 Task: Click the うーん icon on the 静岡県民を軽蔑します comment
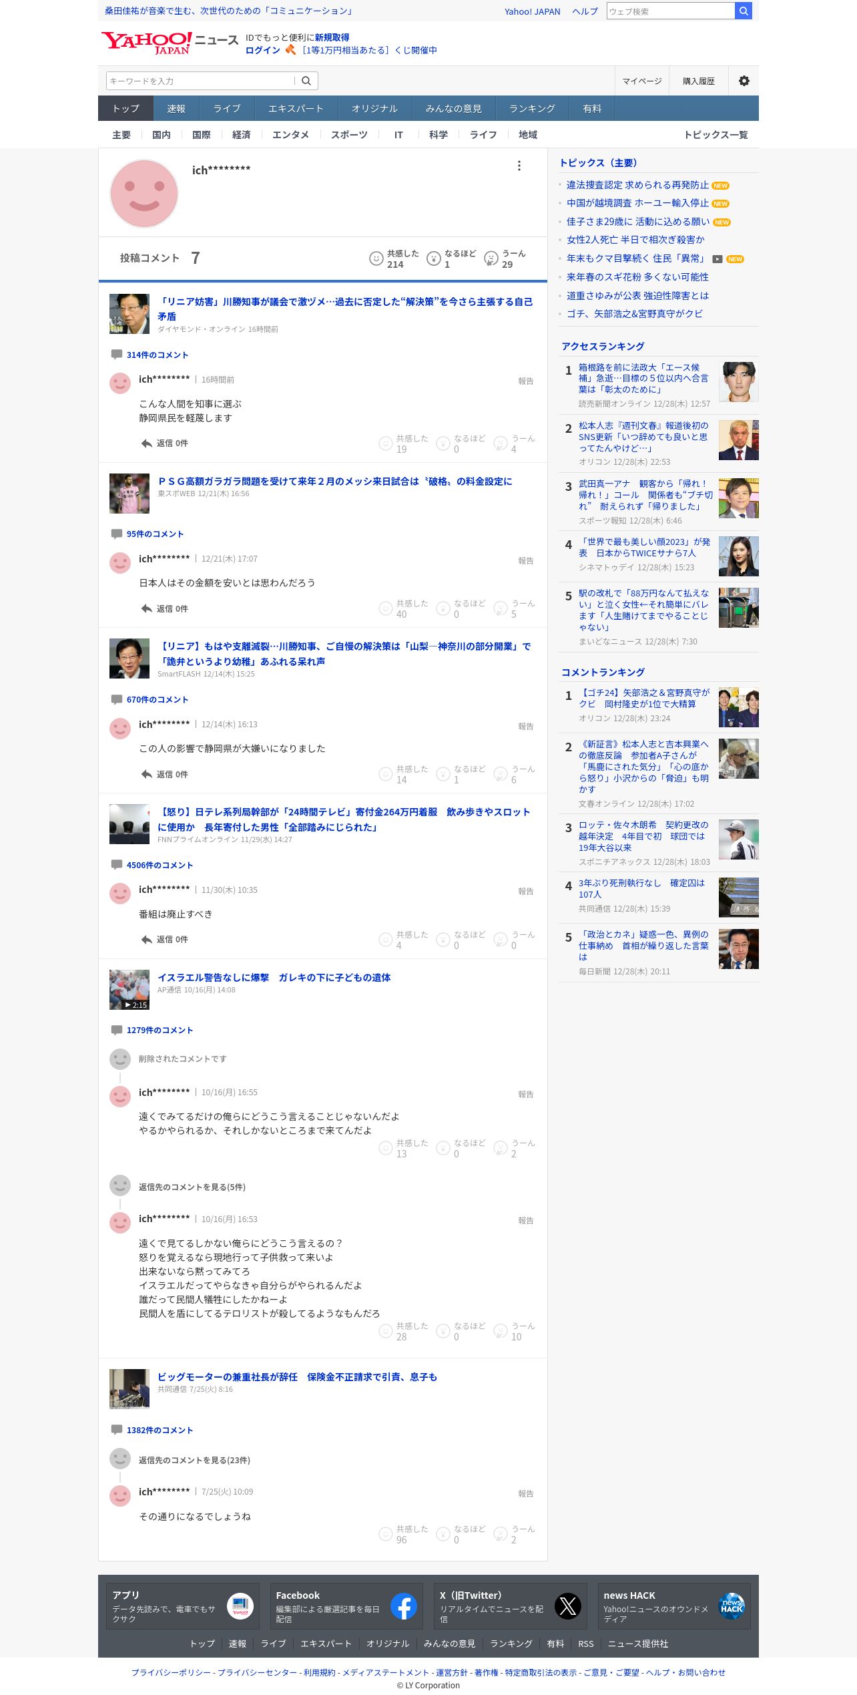[500, 443]
